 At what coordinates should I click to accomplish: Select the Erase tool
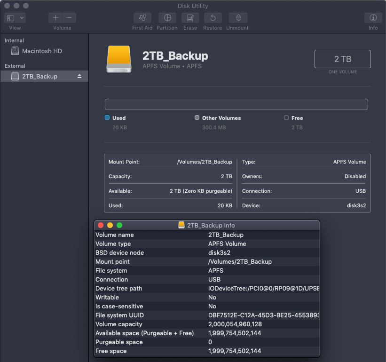pyautogui.click(x=190, y=18)
